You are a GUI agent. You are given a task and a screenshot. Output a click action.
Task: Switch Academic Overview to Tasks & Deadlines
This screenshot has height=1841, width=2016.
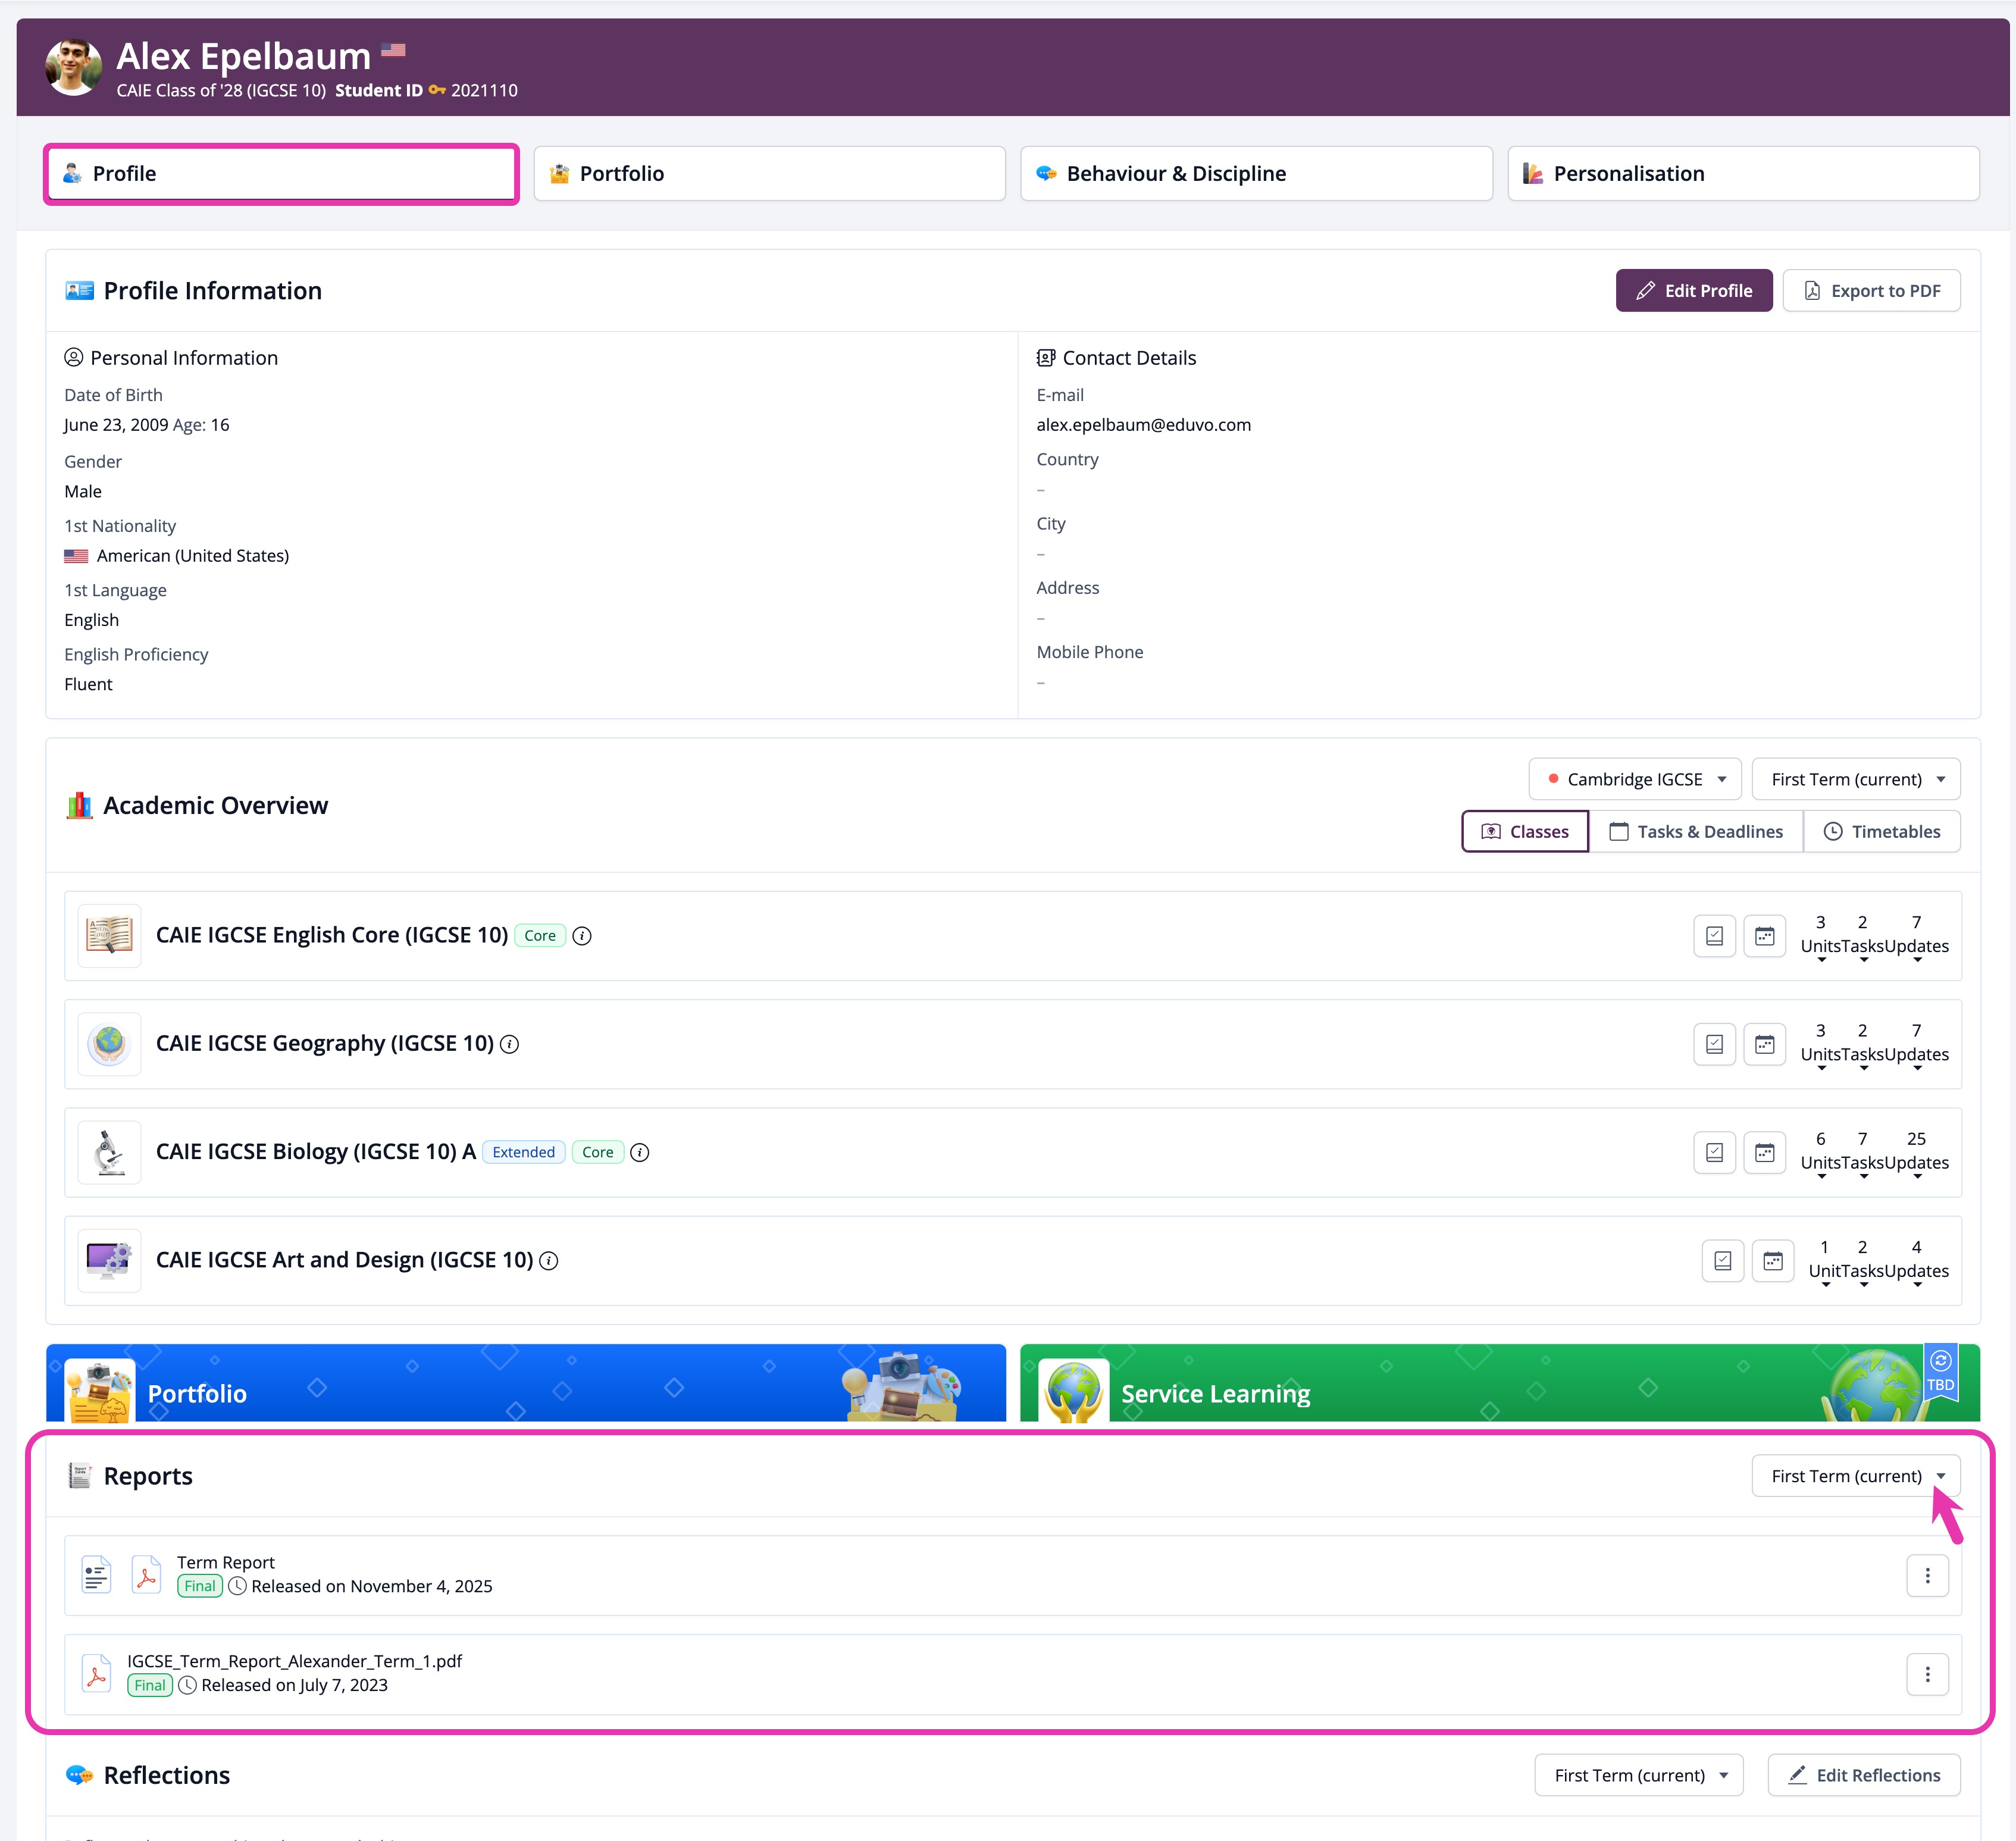click(x=1696, y=831)
